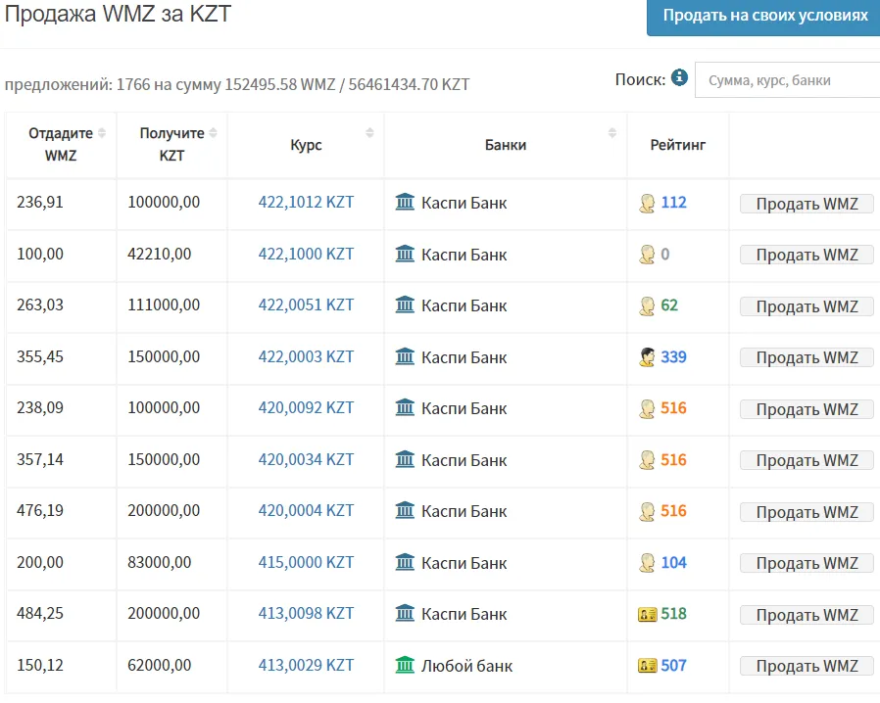Click the green bank icon beside Любой банк
The width and height of the screenshot is (880, 703).
(x=405, y=665)
